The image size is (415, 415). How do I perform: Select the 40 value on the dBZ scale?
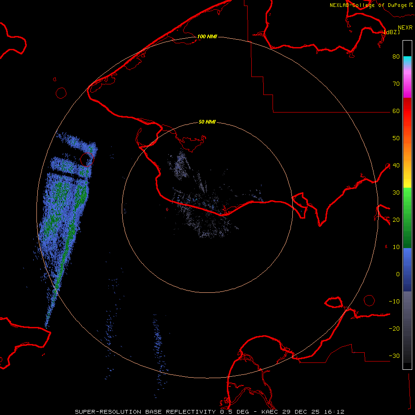(396, 166)
